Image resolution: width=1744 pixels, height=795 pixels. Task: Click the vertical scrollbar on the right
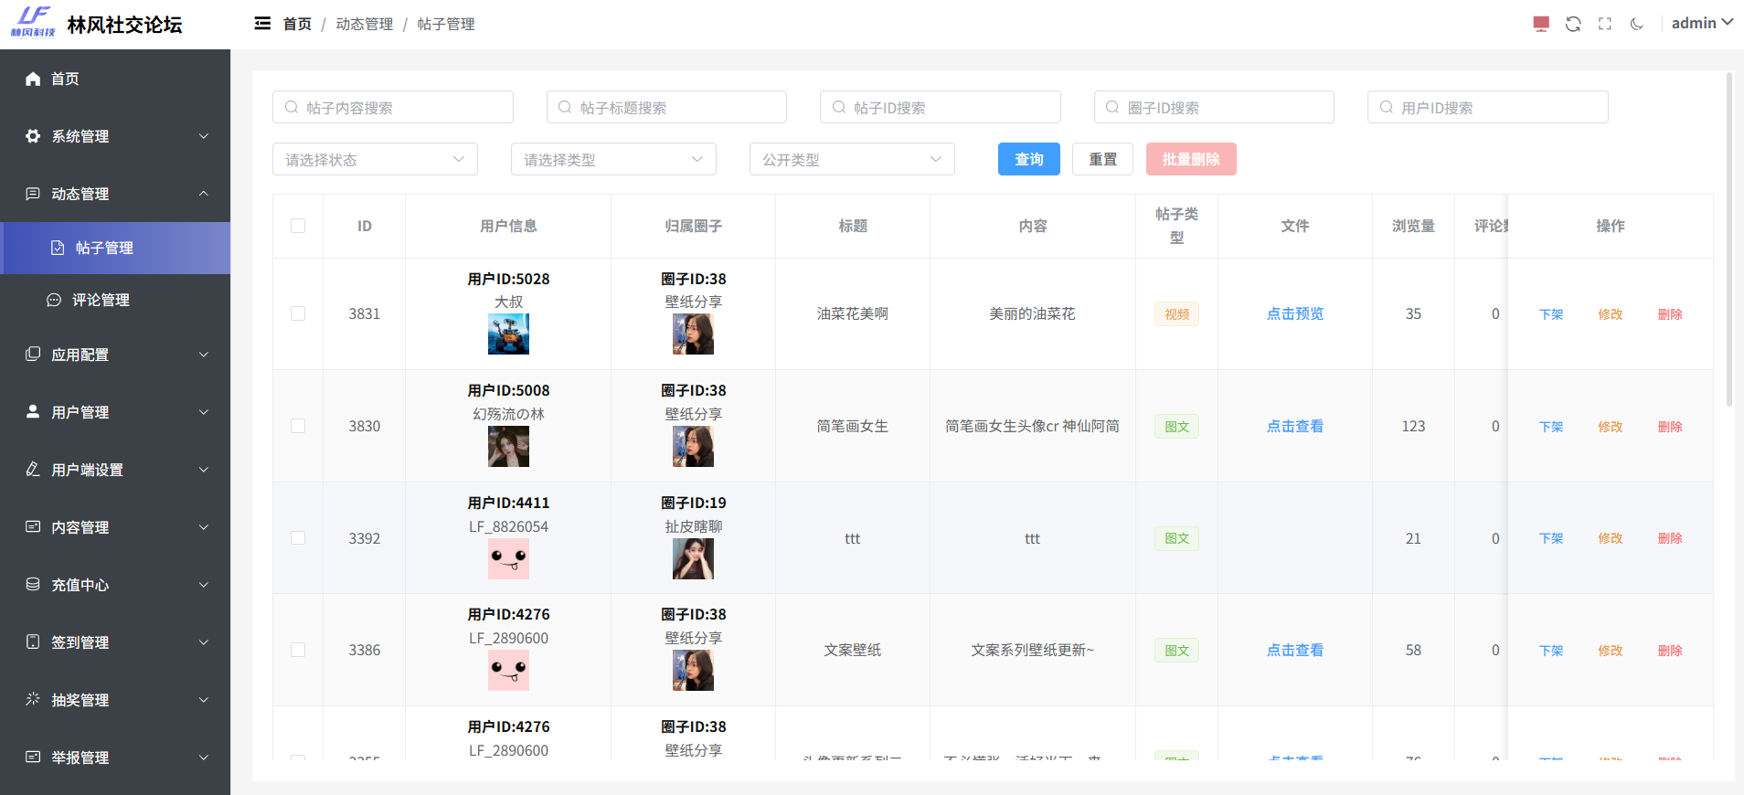pos(1728,238)
